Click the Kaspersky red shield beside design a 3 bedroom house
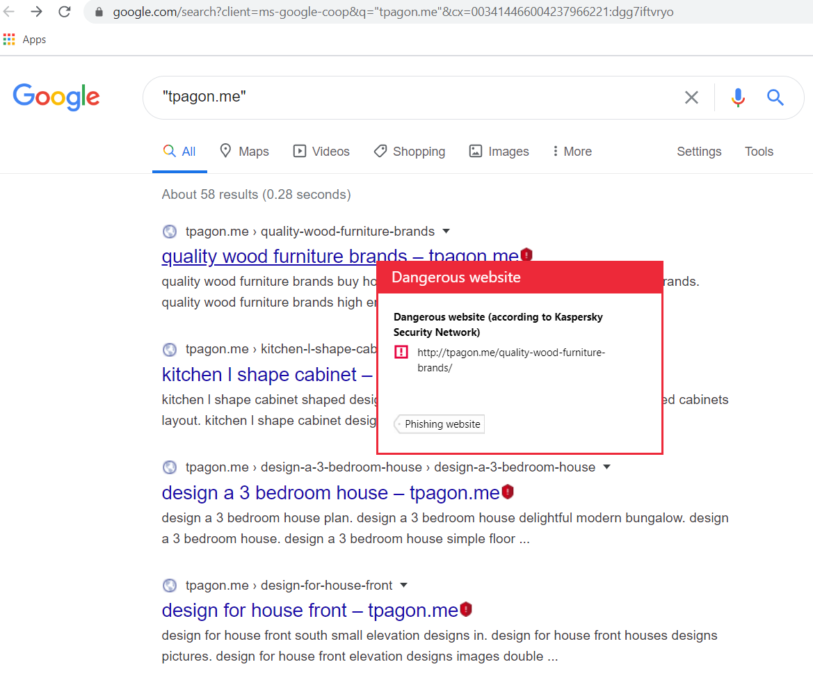The image size is (813, 685). [508, 491]
